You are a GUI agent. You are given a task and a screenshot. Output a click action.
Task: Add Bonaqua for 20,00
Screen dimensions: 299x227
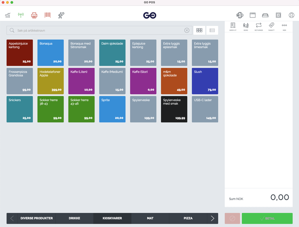tap(50, 52)
